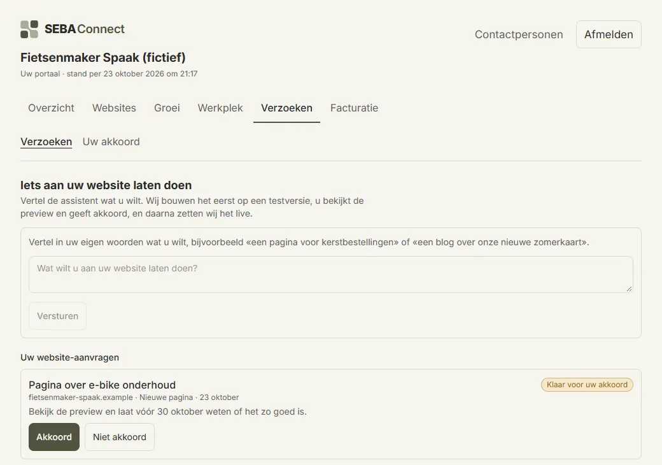Click the Fietsenmaker Spaak (fictief) heading
This screenshot has width=662, height=465.
(x=103, y=57)
